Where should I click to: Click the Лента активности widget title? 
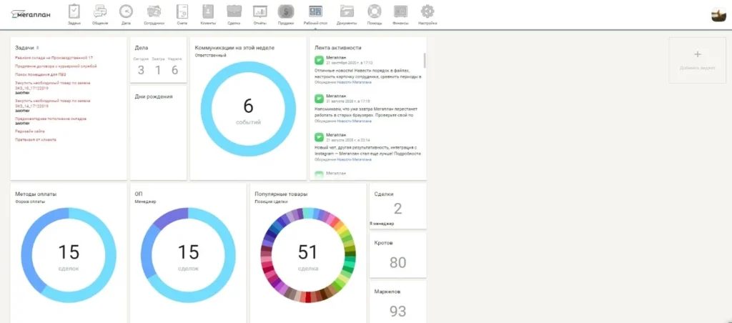(x=338, y=48)
